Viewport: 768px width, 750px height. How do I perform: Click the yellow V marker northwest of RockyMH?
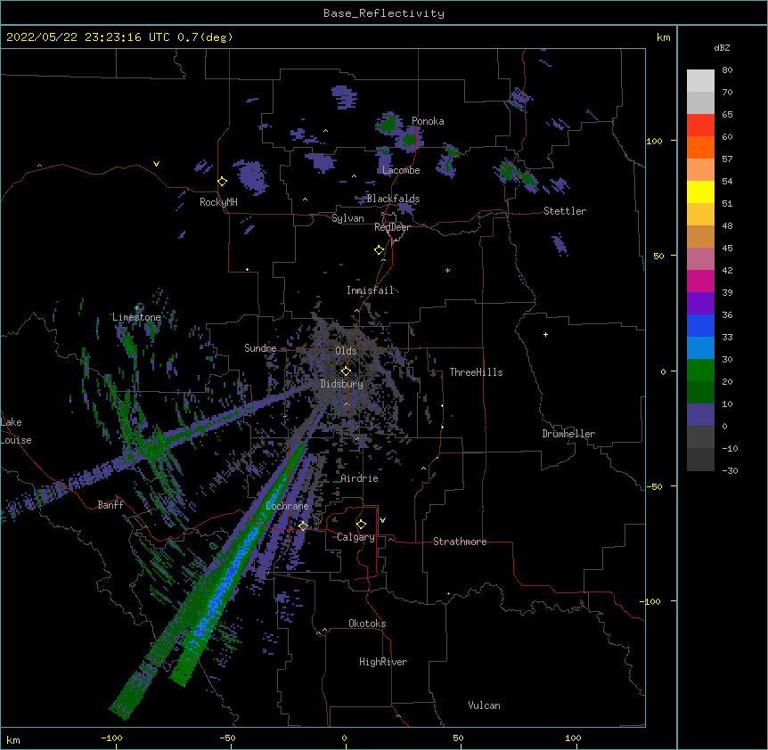[x=156, y=164]
